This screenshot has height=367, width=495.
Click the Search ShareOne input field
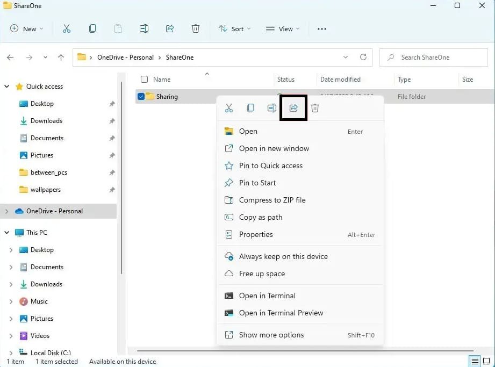coord(438,57)
